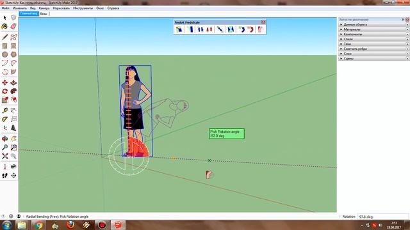
Task: Click the Rotation value input field
Action: click(x=382, y=217)
